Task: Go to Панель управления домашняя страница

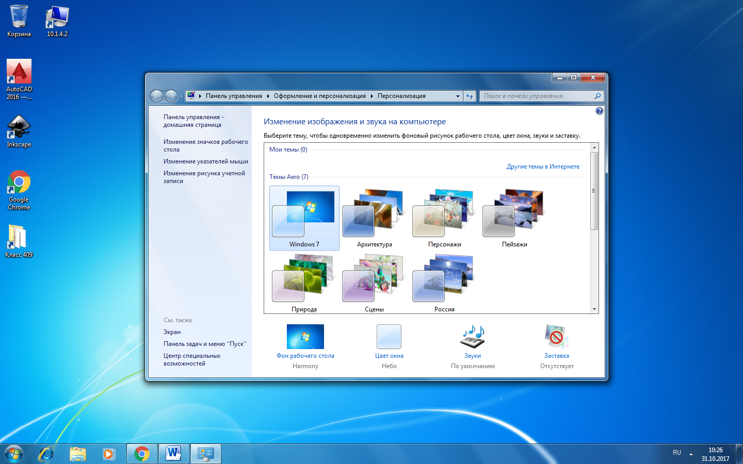Action: 193,121
